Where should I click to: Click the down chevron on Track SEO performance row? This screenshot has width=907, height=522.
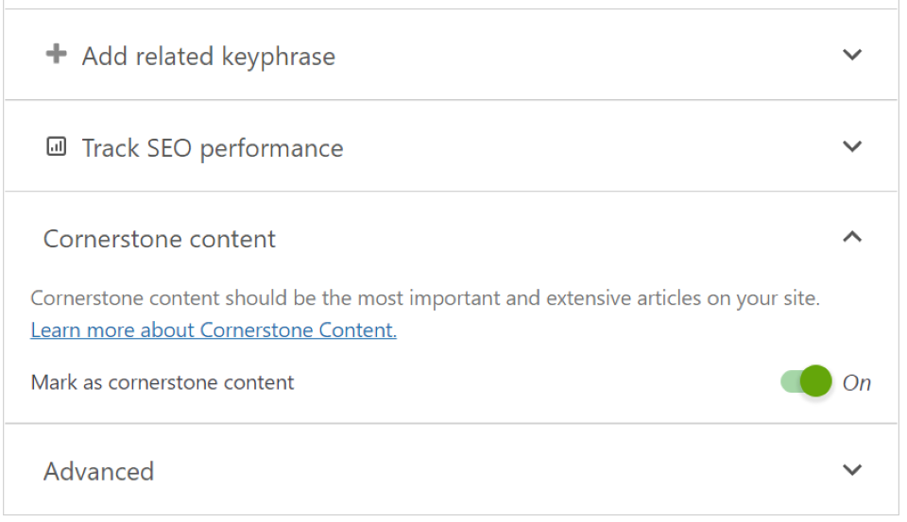point(852,147)
